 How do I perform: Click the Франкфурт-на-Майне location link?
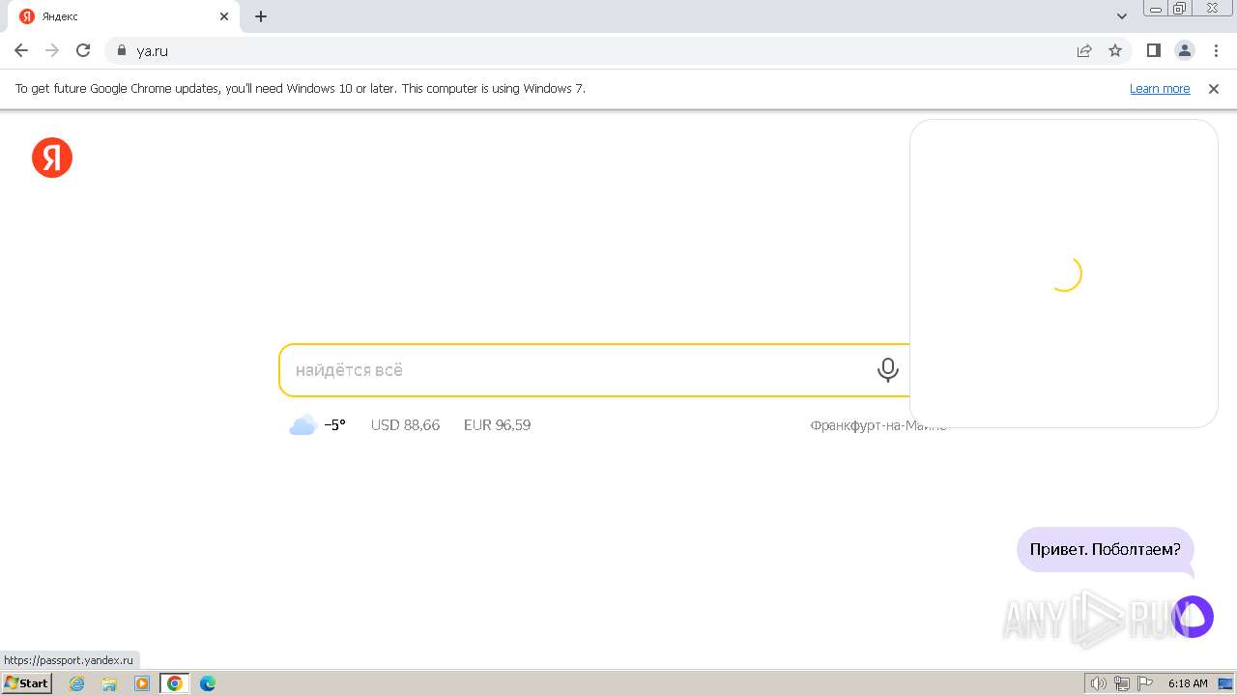[878, 425]
